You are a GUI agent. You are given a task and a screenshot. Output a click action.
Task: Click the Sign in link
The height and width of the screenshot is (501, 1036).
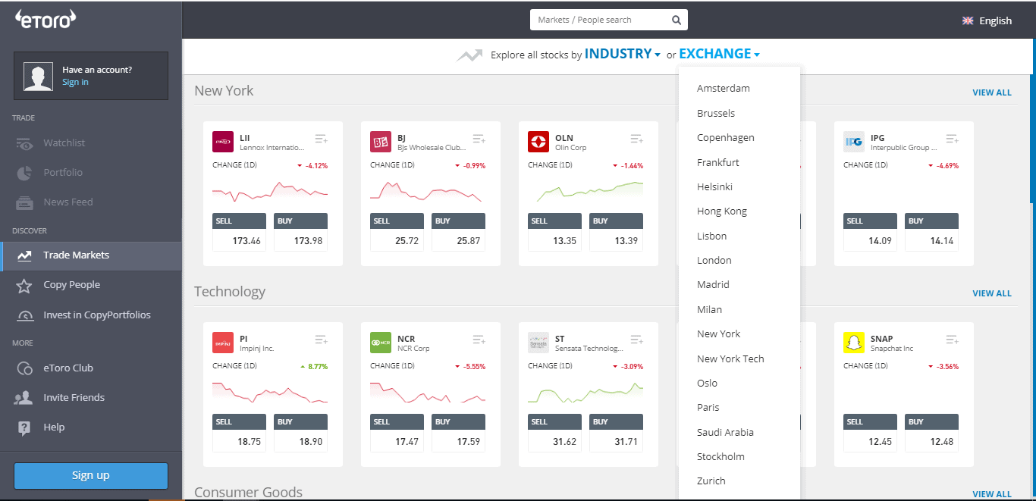tap(75, 82)
